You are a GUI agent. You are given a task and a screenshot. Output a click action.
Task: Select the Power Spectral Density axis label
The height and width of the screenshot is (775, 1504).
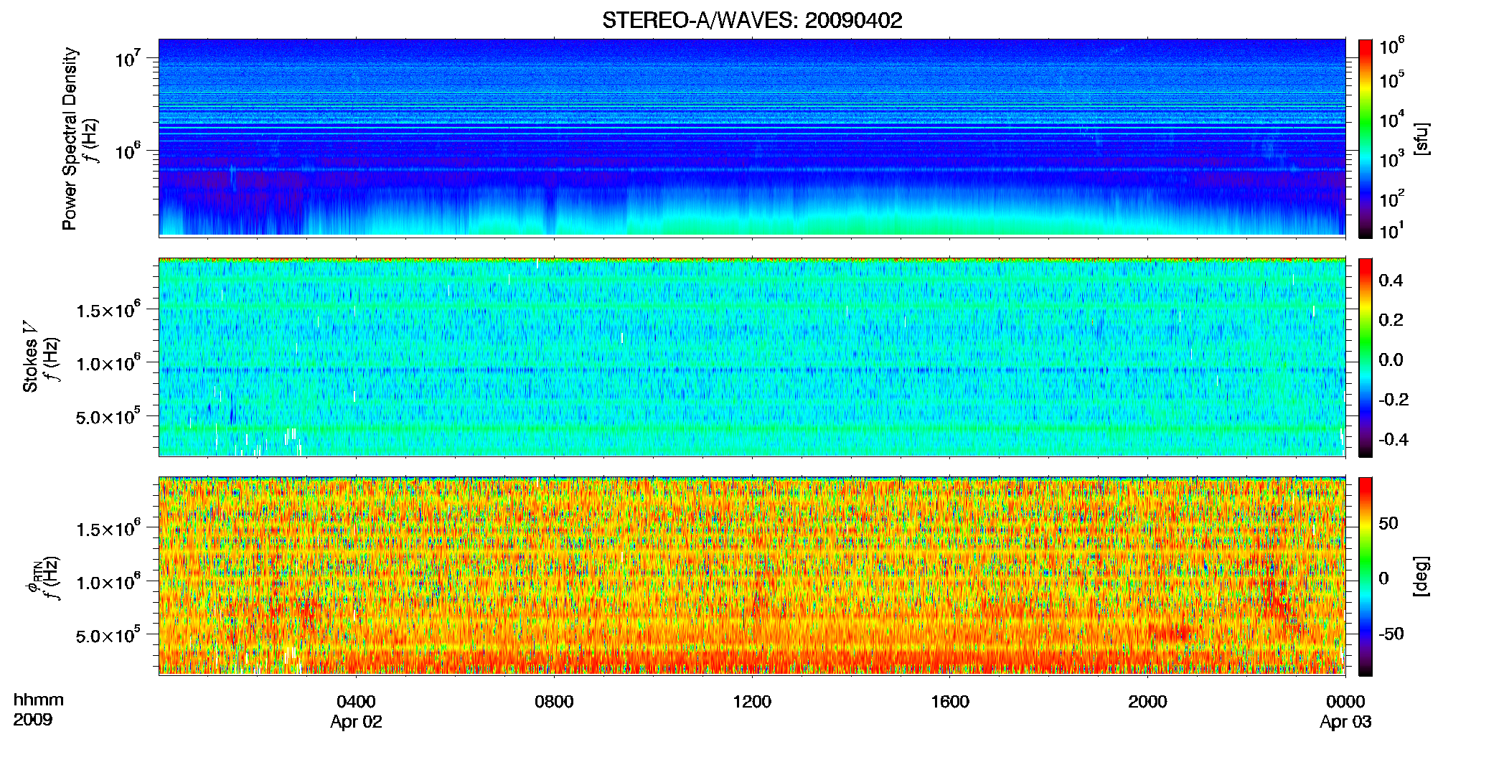pos(70,138)
